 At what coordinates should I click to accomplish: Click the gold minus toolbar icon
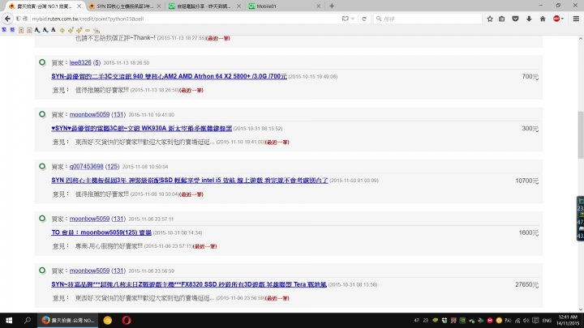click(88, 30)
